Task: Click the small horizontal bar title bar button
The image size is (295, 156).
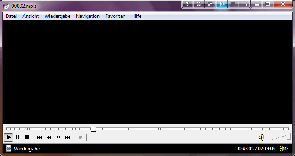Action: pyautogui.click(x=233, y=4)
